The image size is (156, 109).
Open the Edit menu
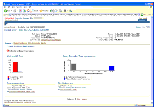tap(9, 7)
